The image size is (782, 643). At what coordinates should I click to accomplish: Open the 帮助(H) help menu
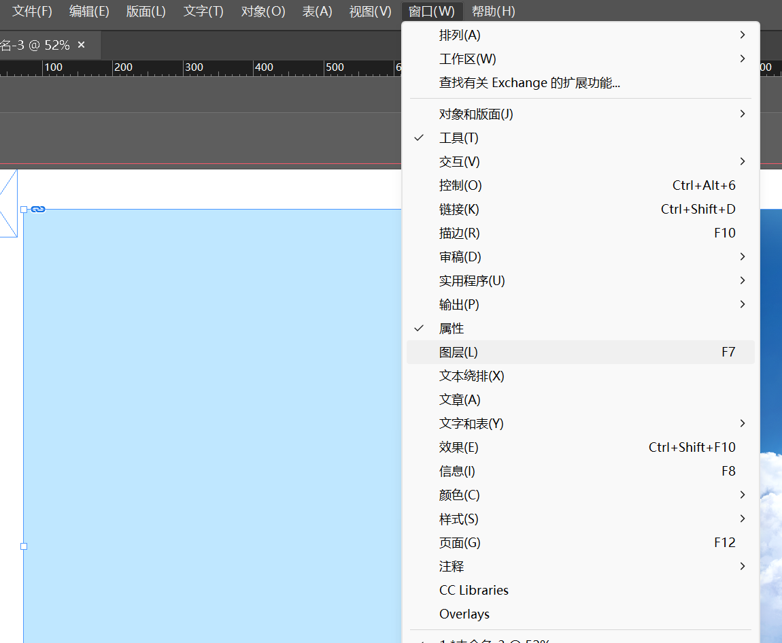[x=493, y=12]
